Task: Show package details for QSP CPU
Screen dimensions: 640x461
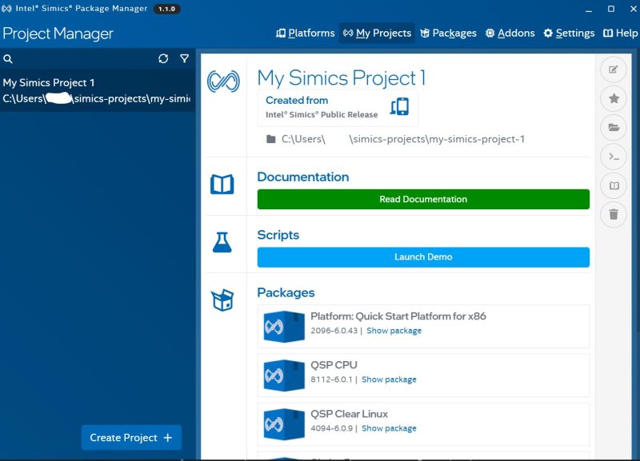Action: point(390,380)
